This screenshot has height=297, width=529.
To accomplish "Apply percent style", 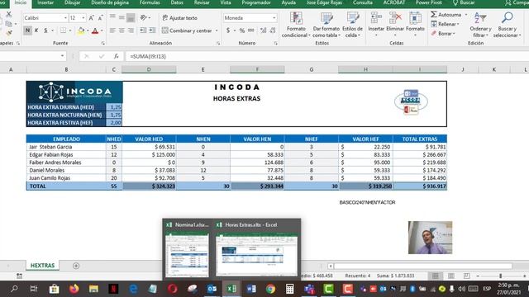I will point(242,31).
